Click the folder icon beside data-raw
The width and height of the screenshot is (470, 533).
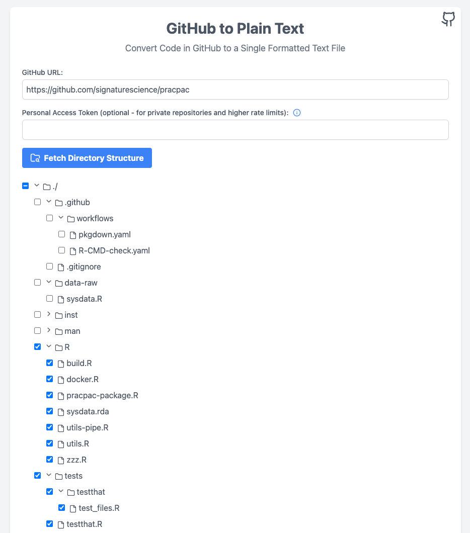(58, 283)
